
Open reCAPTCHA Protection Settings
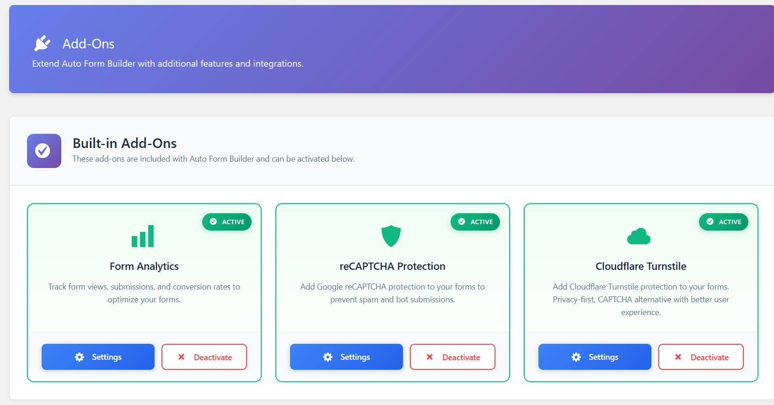[x=346, y=357]
